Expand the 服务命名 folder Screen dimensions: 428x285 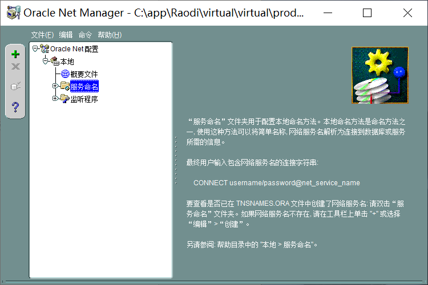click(55, 86)
